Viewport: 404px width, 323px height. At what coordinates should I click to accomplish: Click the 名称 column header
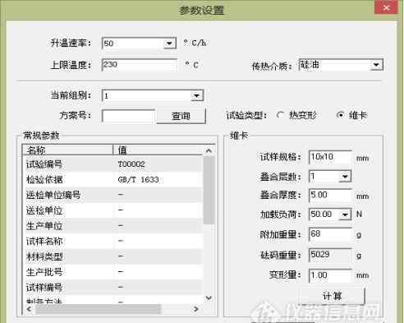point(67,150)
